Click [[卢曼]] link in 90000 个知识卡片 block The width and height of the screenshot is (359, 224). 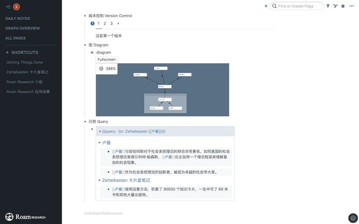(118, 189)
